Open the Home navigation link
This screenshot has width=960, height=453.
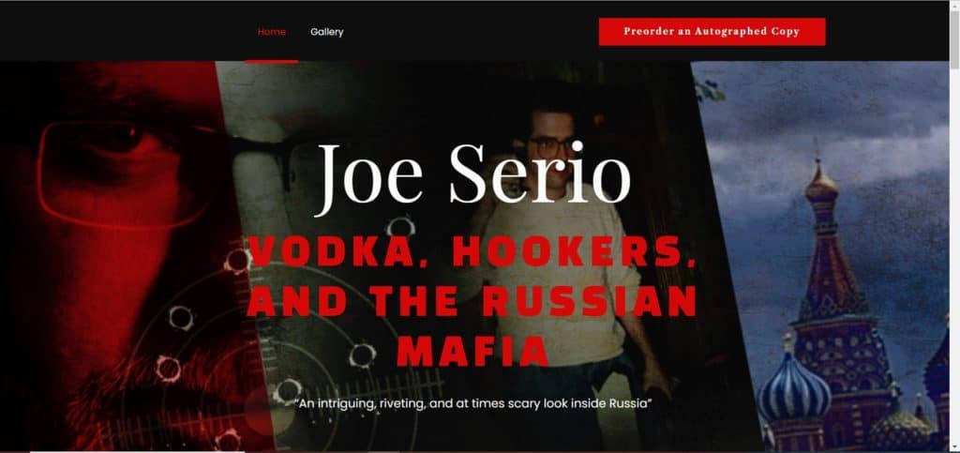[271, 32]
